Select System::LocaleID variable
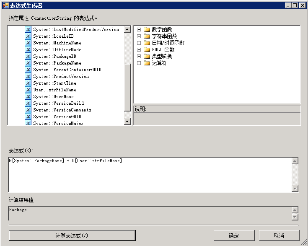Image resolution: width=308 pixels, height=246 pixels. (53, 36)
